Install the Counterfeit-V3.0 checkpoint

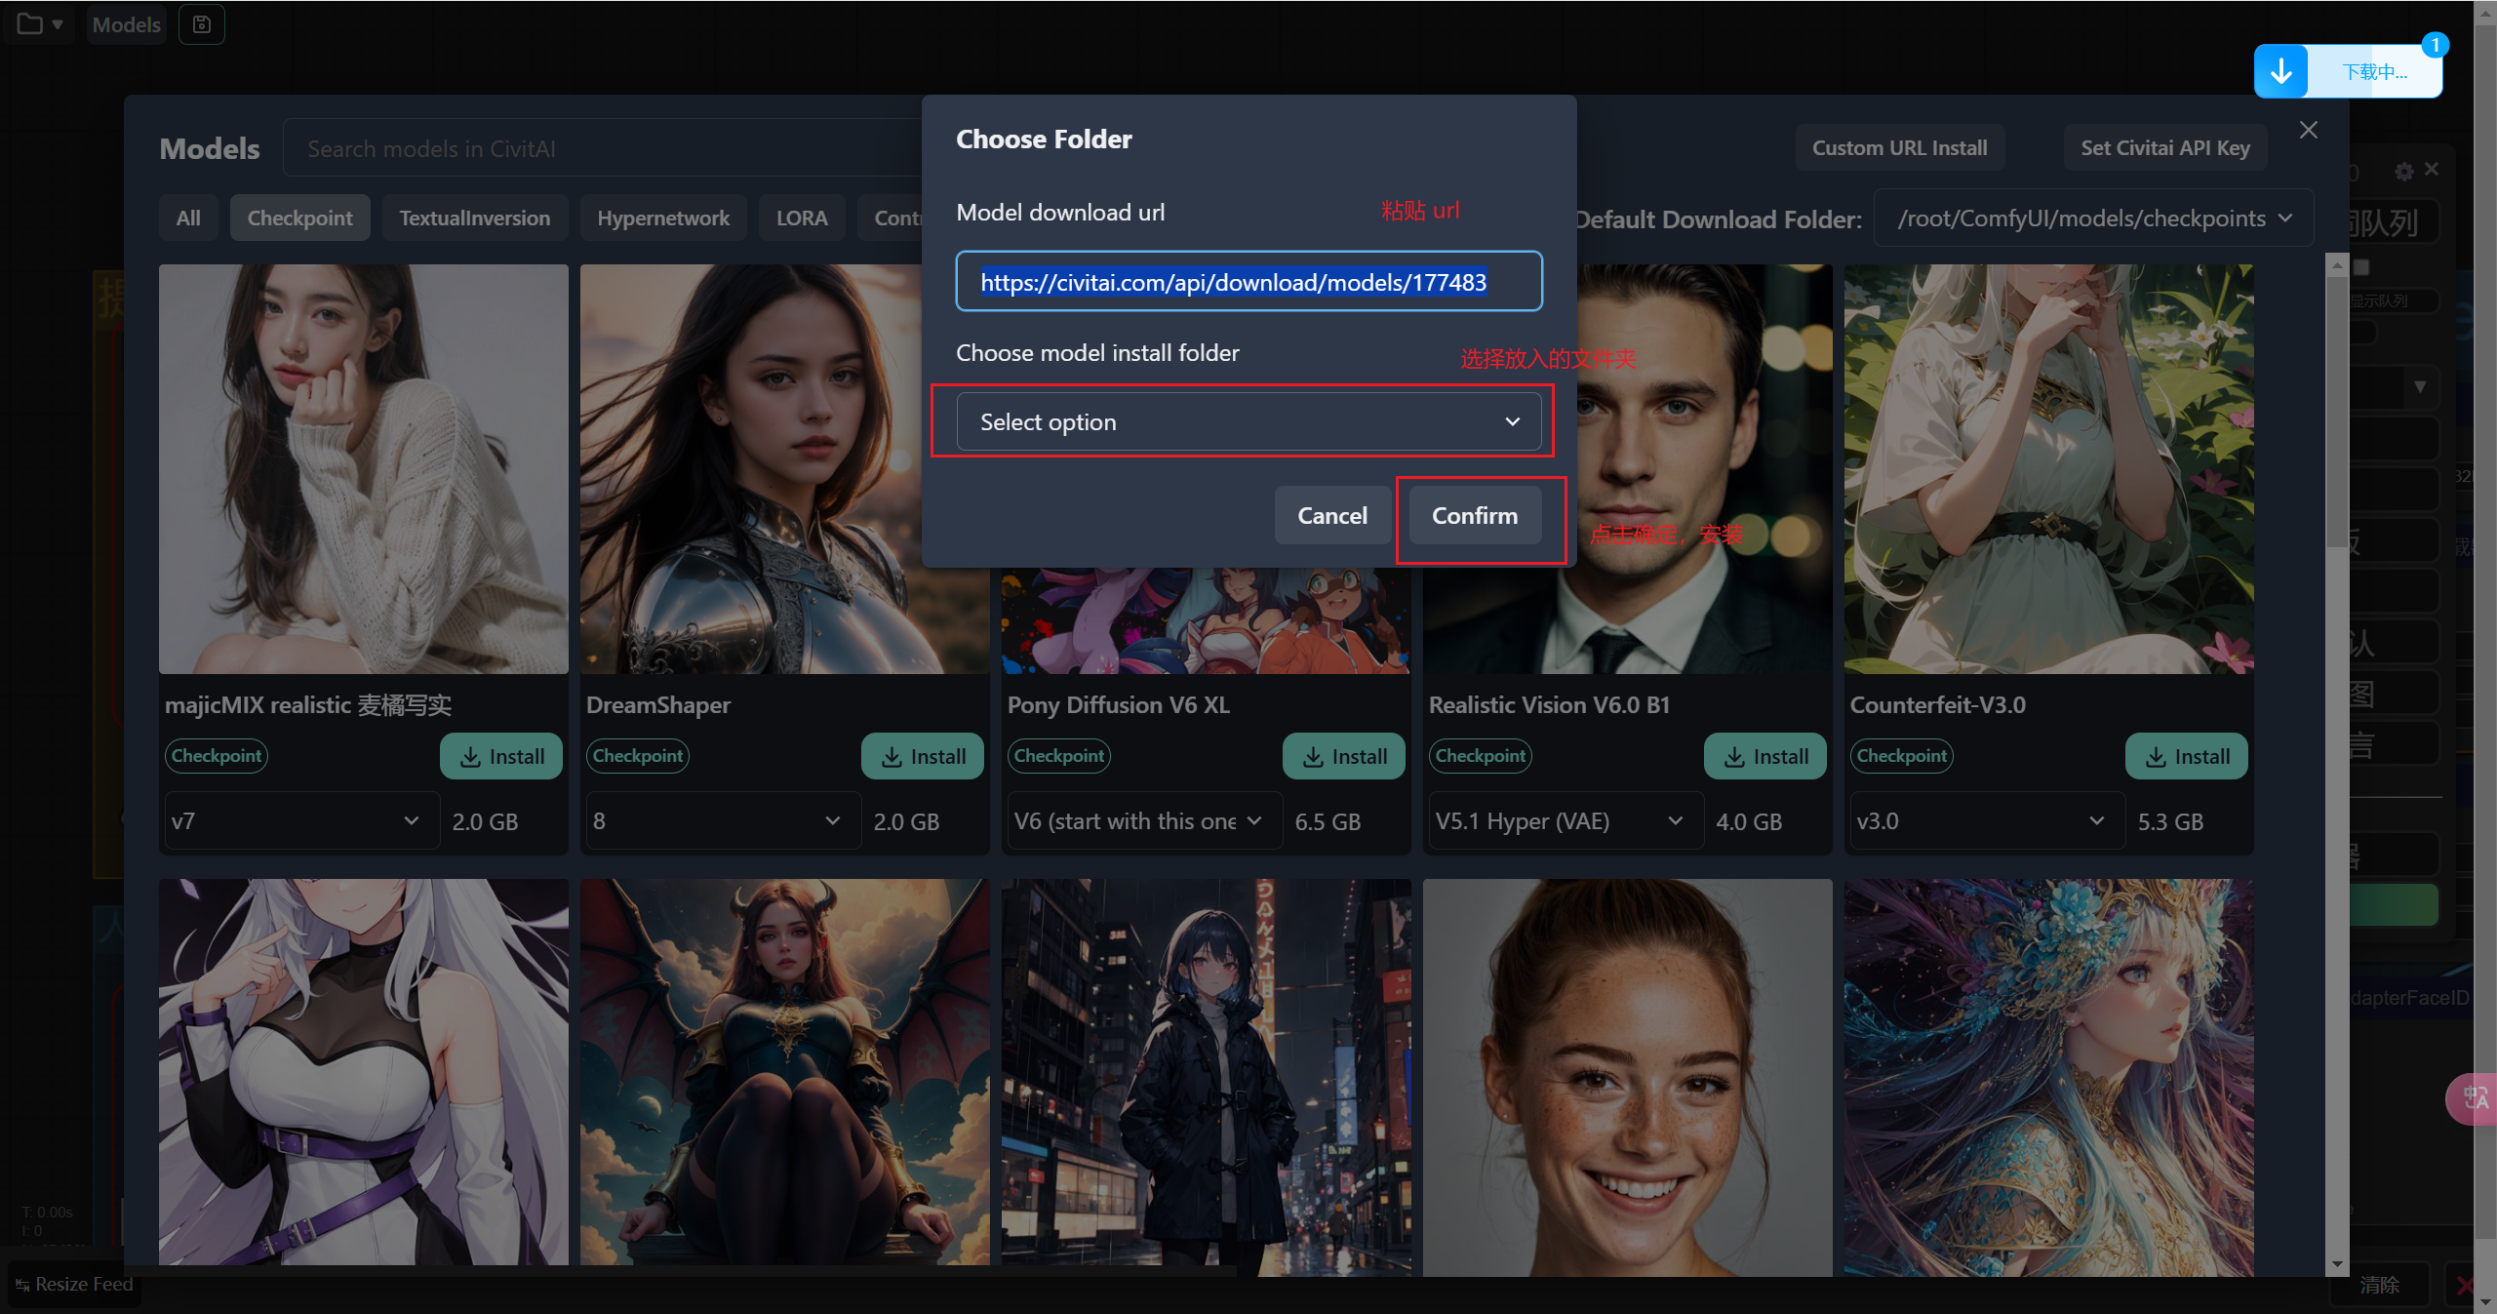point(2186,756)
